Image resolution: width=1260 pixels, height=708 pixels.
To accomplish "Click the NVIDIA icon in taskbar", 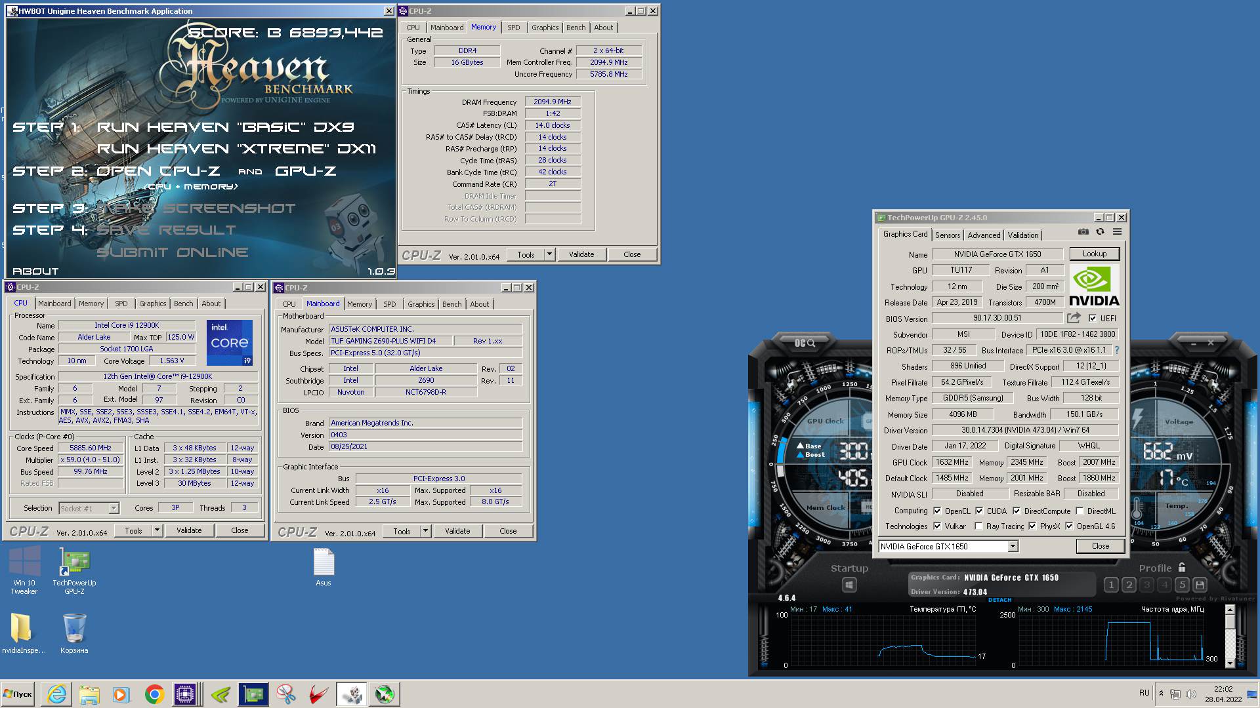I will click(220, 694).
